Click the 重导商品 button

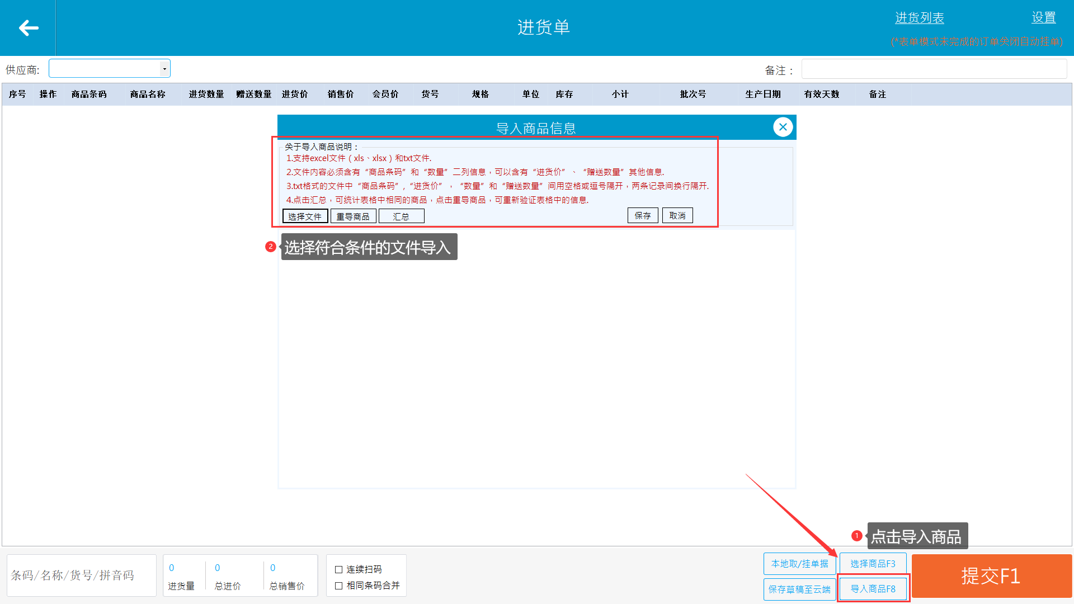coord(353,216)
